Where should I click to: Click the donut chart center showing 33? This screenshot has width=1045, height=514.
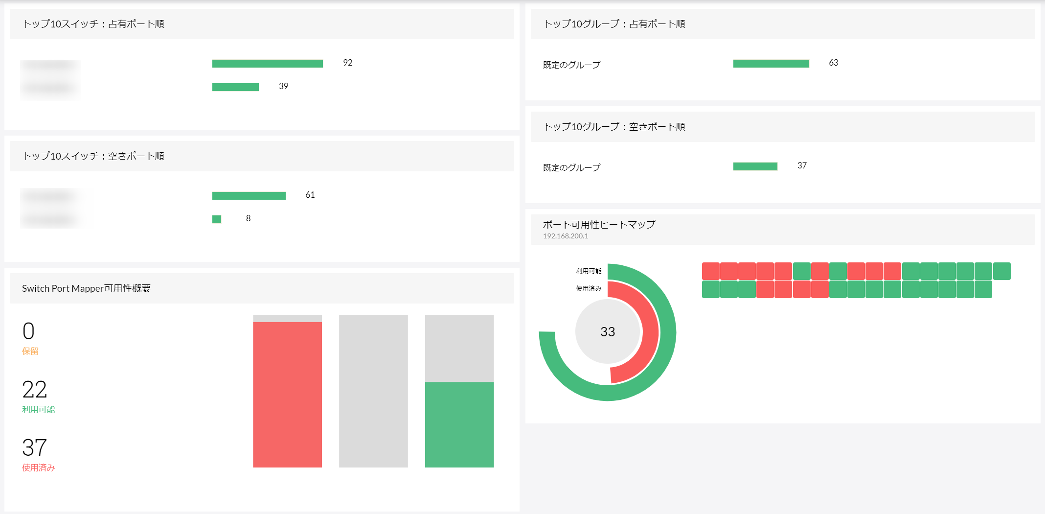click(x=608, y=331)
